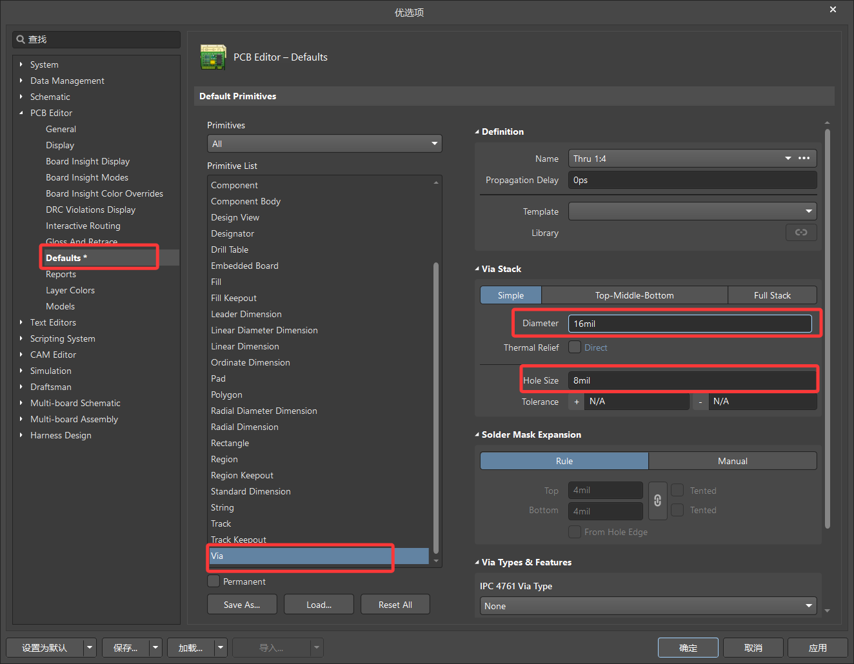
Task: Select the Simple via stack tab
Action: pyautogui.click(x=511, y=295)
